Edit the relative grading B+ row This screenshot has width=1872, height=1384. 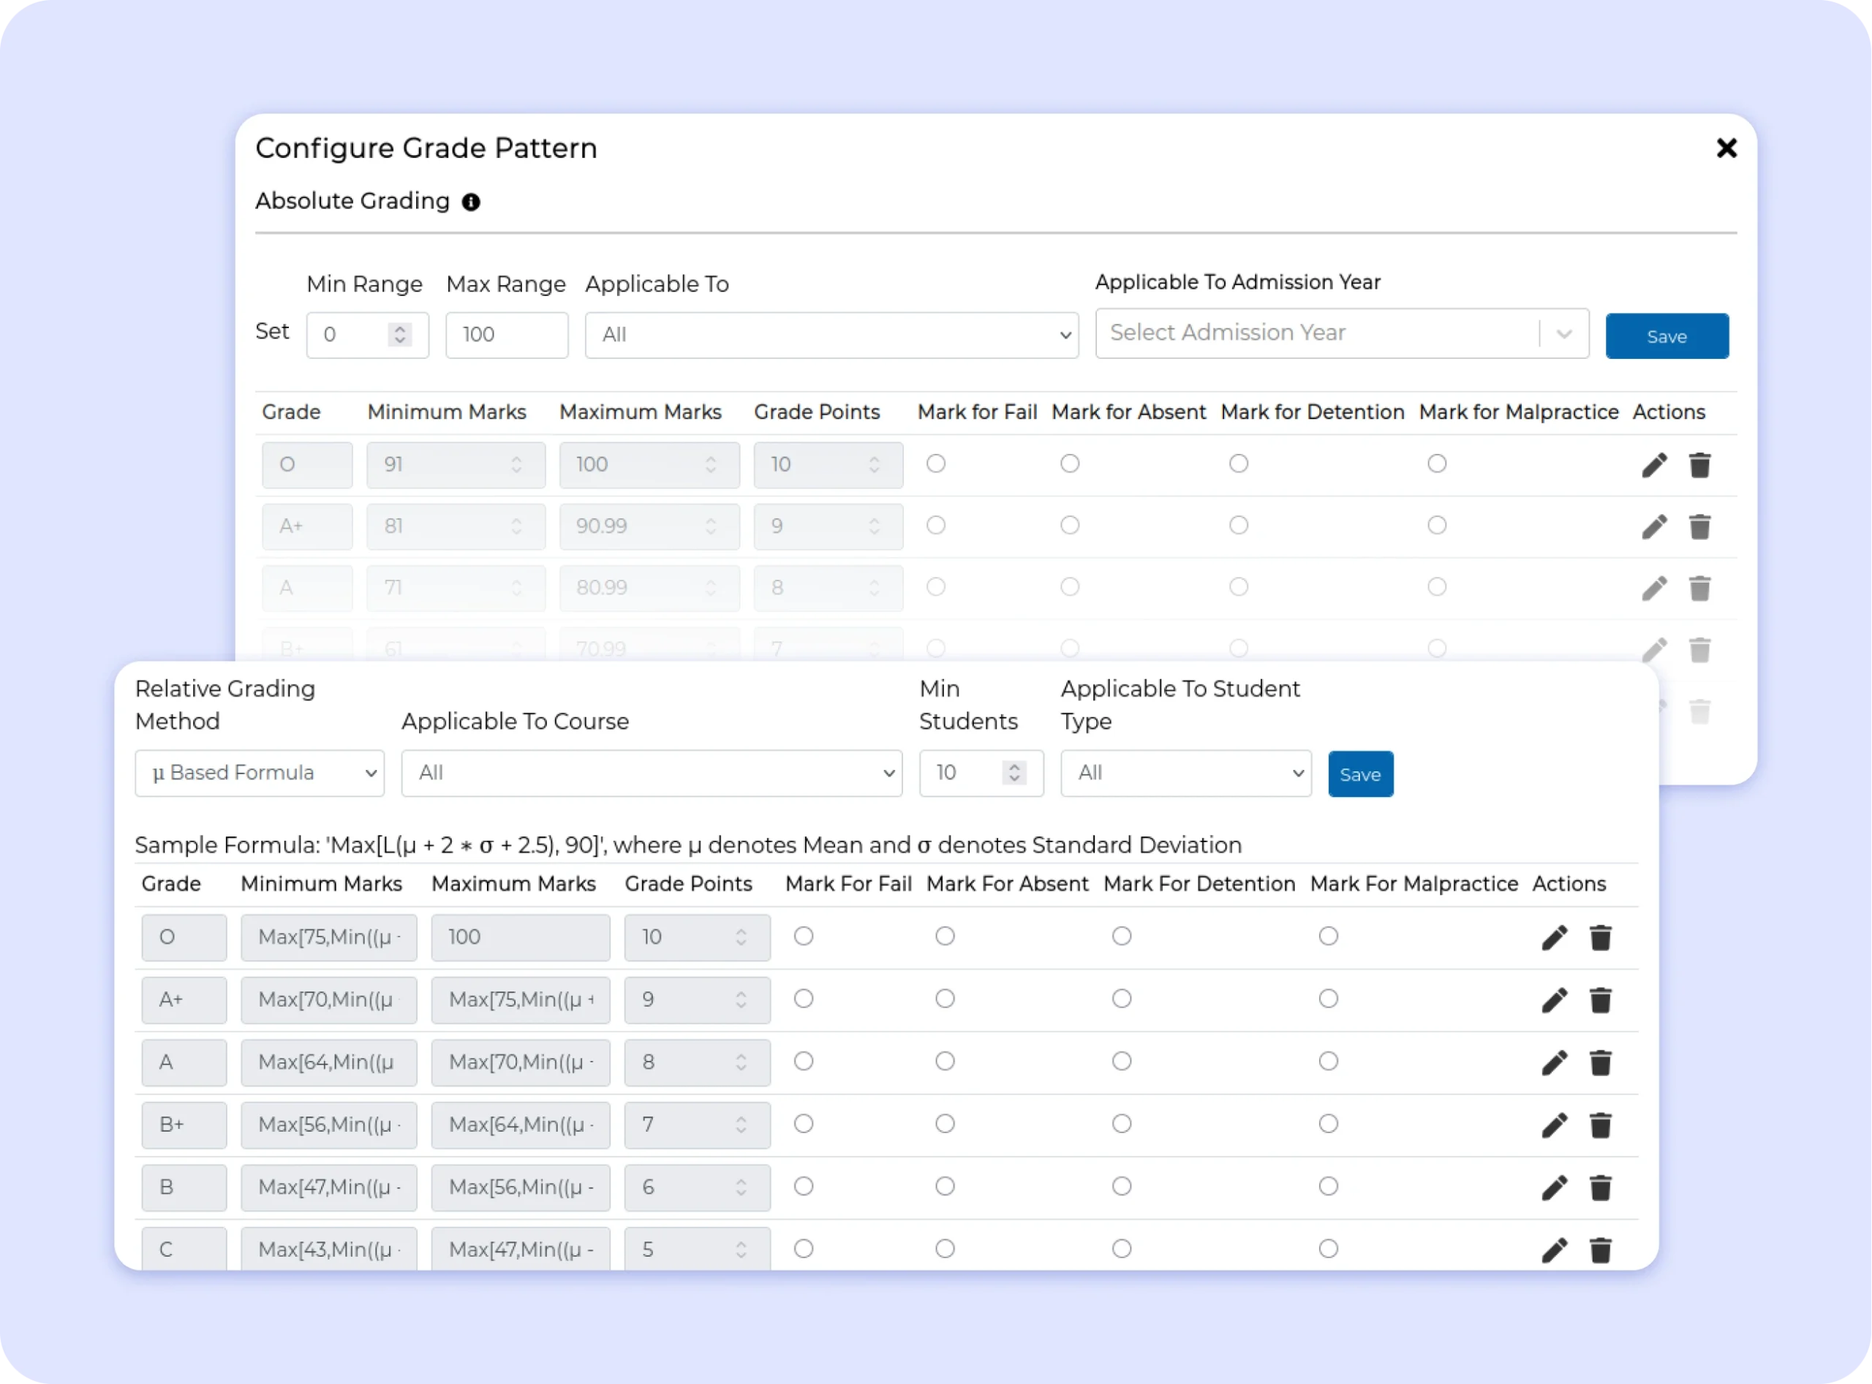[x=1555, y=1125]
